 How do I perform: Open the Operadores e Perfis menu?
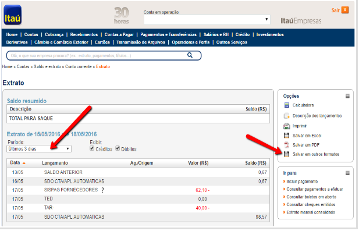191,42
